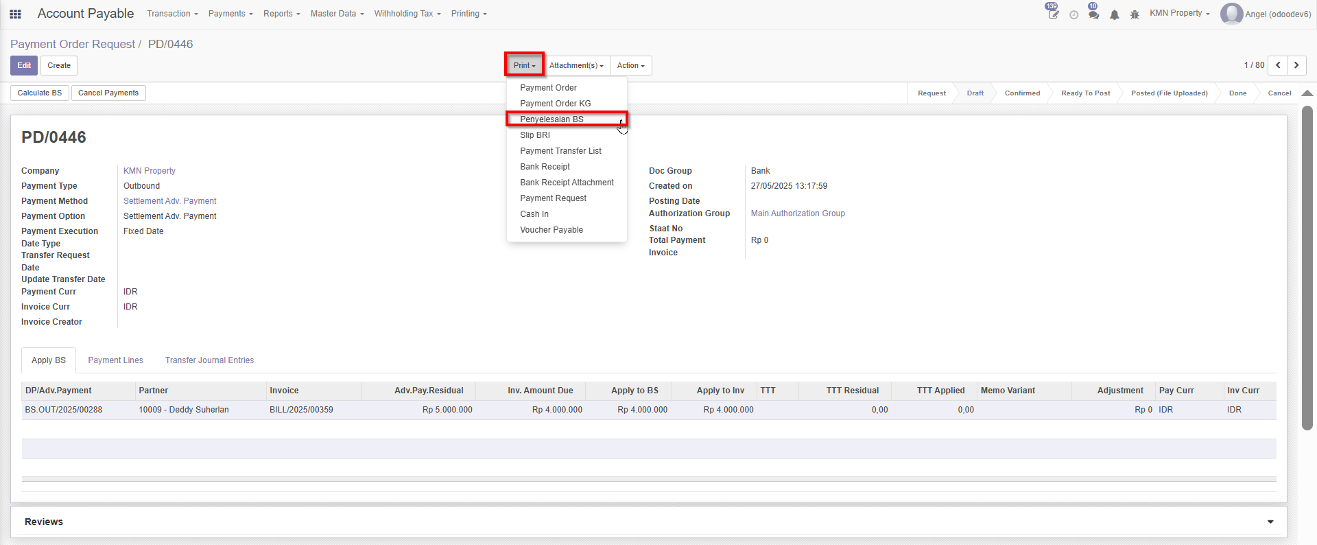Viewport: 1317px width, 545px height.
Task: Open the apps grid menu icon
Action: 15,14
